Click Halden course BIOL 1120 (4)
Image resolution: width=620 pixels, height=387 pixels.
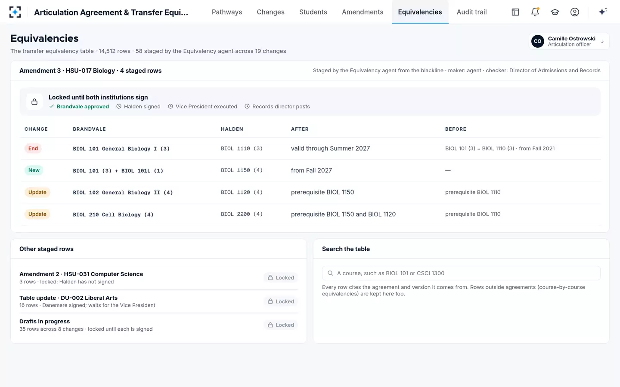click(242, 192)
